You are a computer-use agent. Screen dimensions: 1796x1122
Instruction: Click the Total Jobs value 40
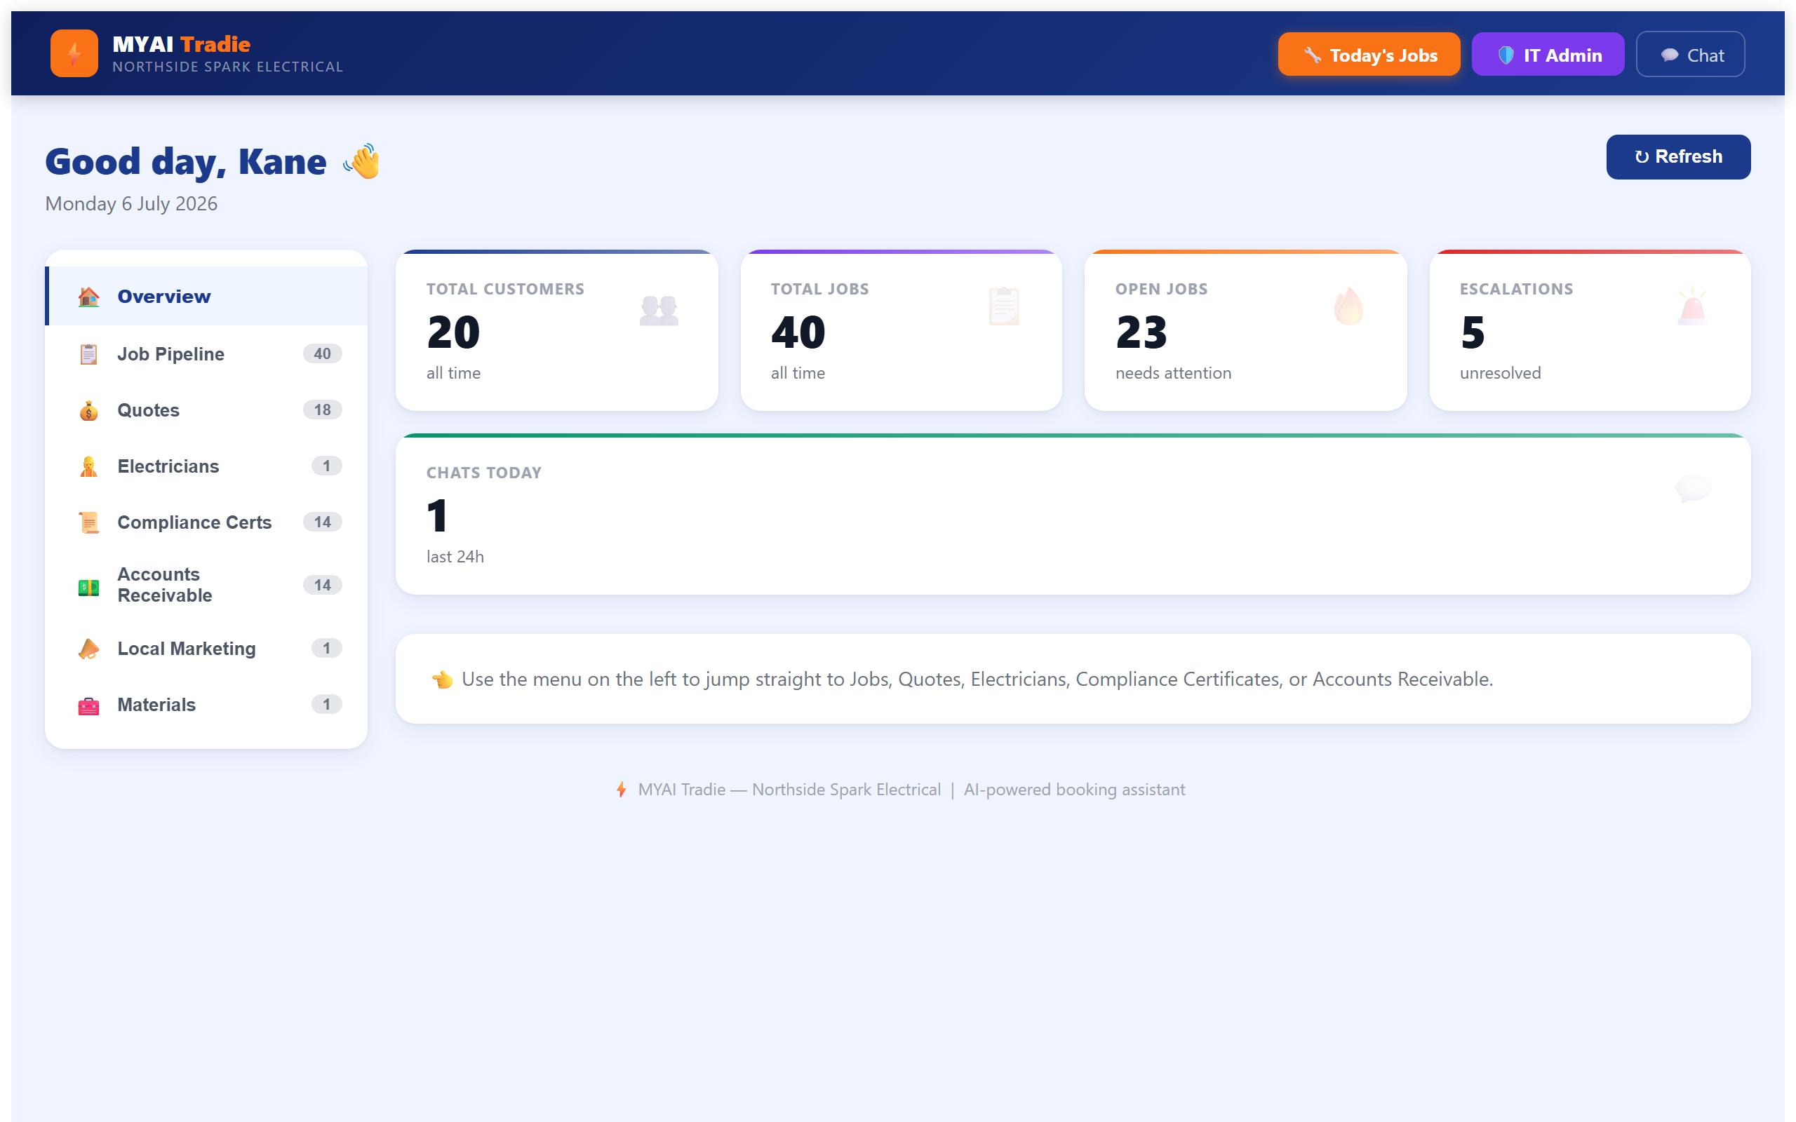point(798,332)
